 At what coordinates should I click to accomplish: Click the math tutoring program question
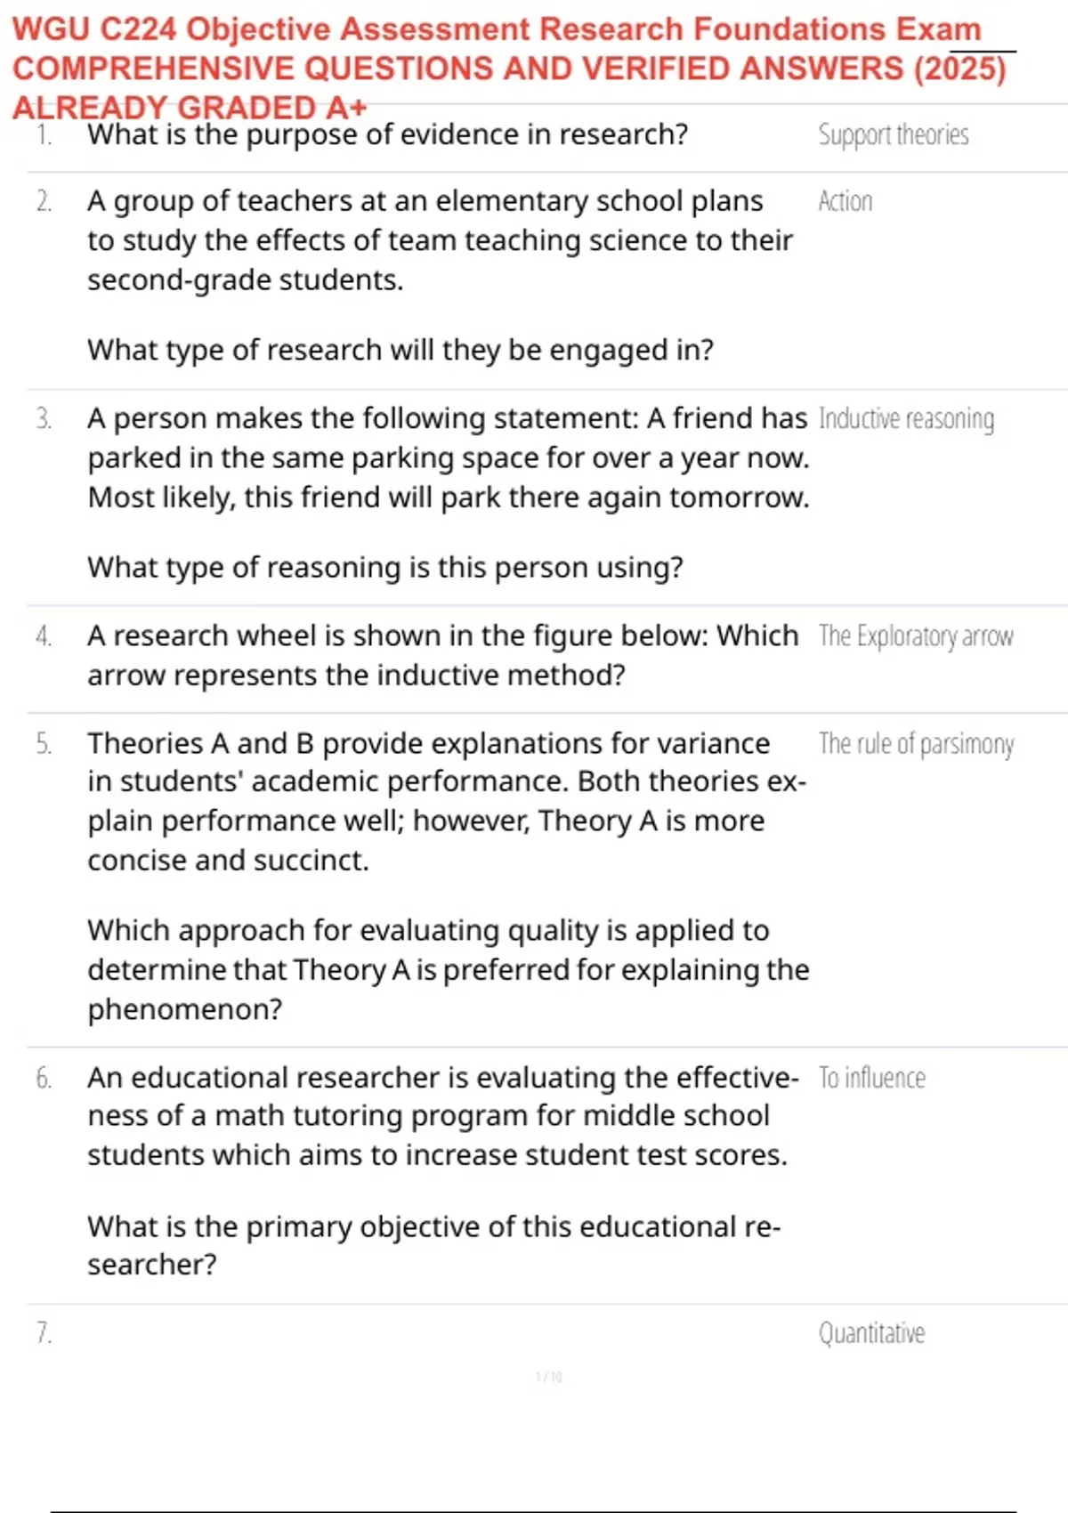(442, 1116)
